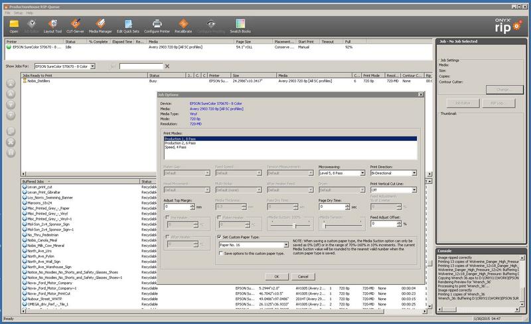531x324 pixels.
Task: Click the job search text field
Action: pyautogui.click(x=141, y=66)
